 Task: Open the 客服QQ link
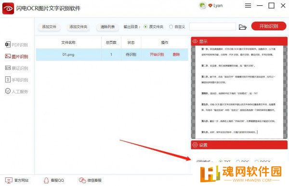(x=54, y=180)
